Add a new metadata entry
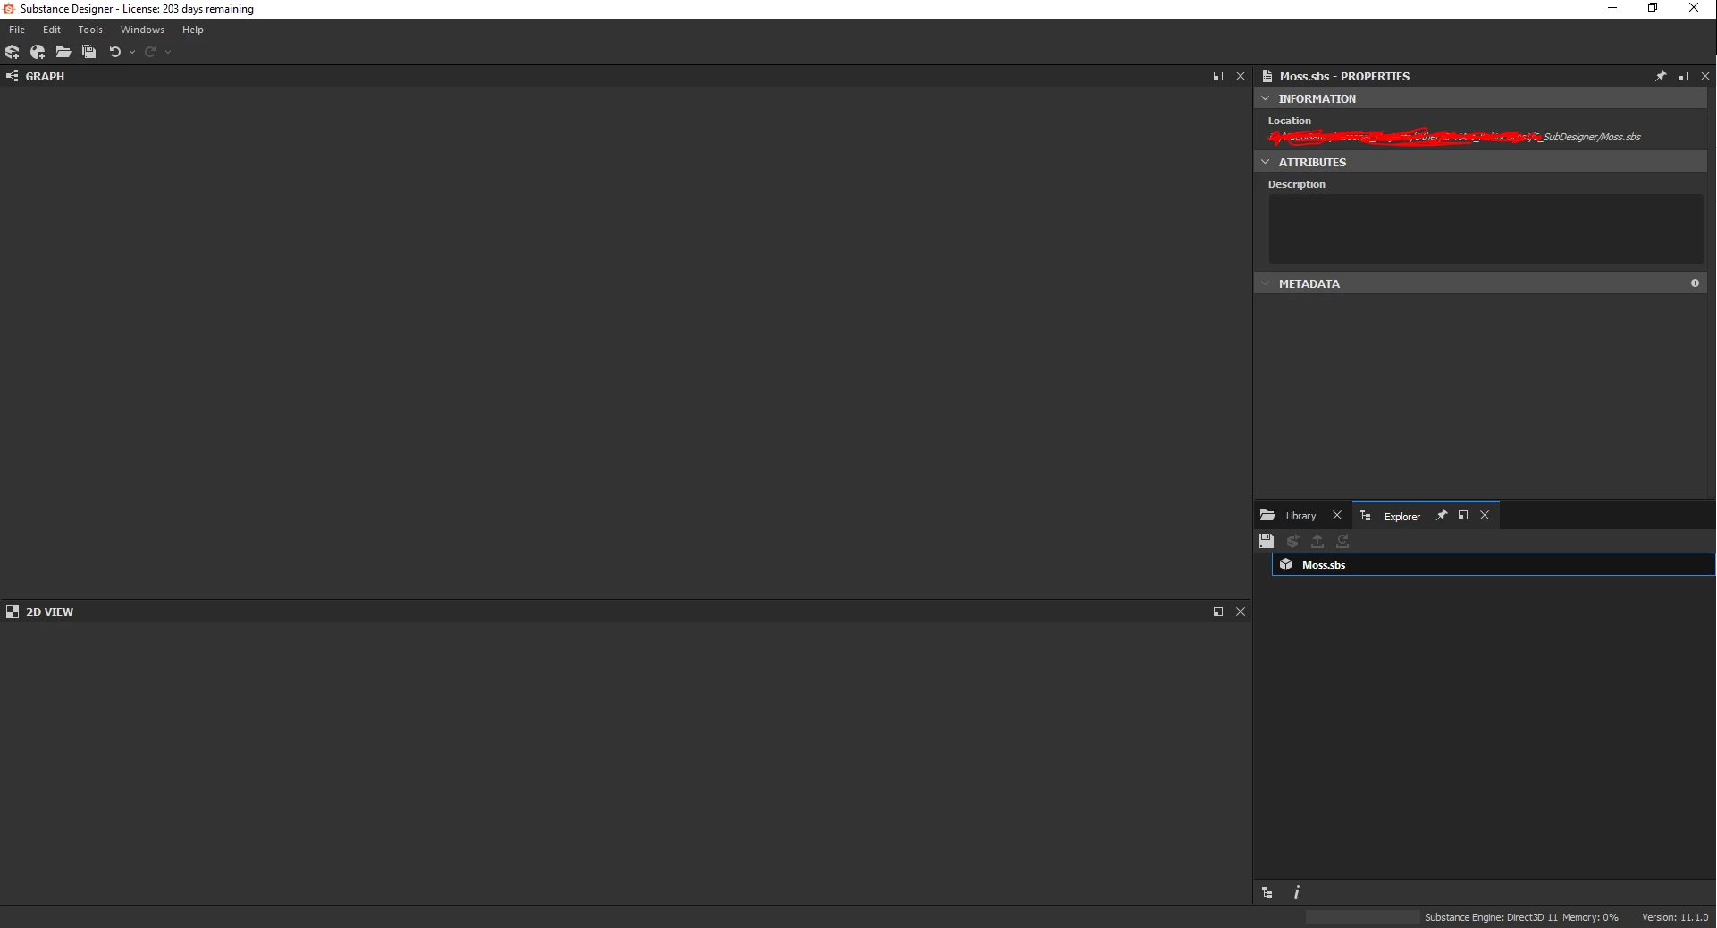This screenshot has height=928, width=1717. (x=1695, y=283)
